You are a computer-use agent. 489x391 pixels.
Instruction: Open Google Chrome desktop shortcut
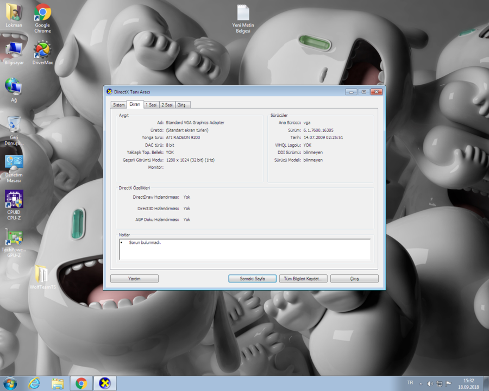(42, 18)
